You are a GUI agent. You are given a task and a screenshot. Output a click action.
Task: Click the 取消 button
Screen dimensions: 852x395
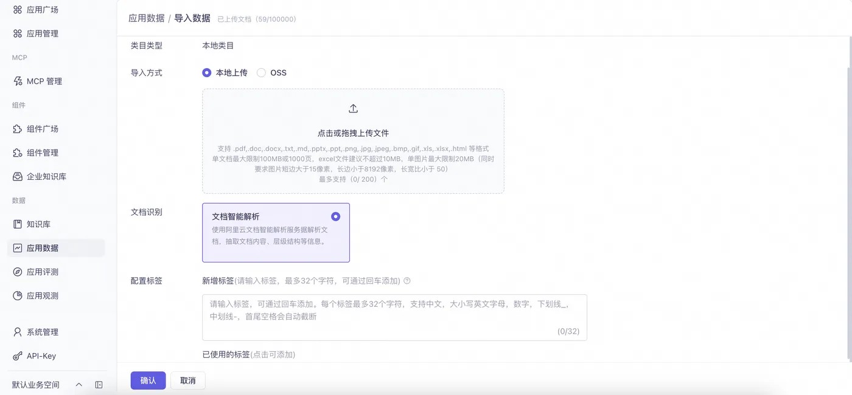[188, 380]
